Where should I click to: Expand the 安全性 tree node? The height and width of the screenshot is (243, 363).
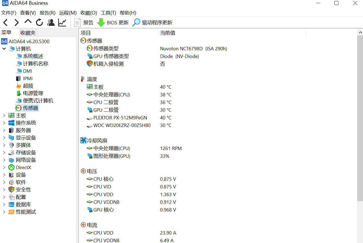click(x=4, y=190)
